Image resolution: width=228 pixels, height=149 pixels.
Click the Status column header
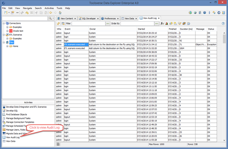[212, 29]
